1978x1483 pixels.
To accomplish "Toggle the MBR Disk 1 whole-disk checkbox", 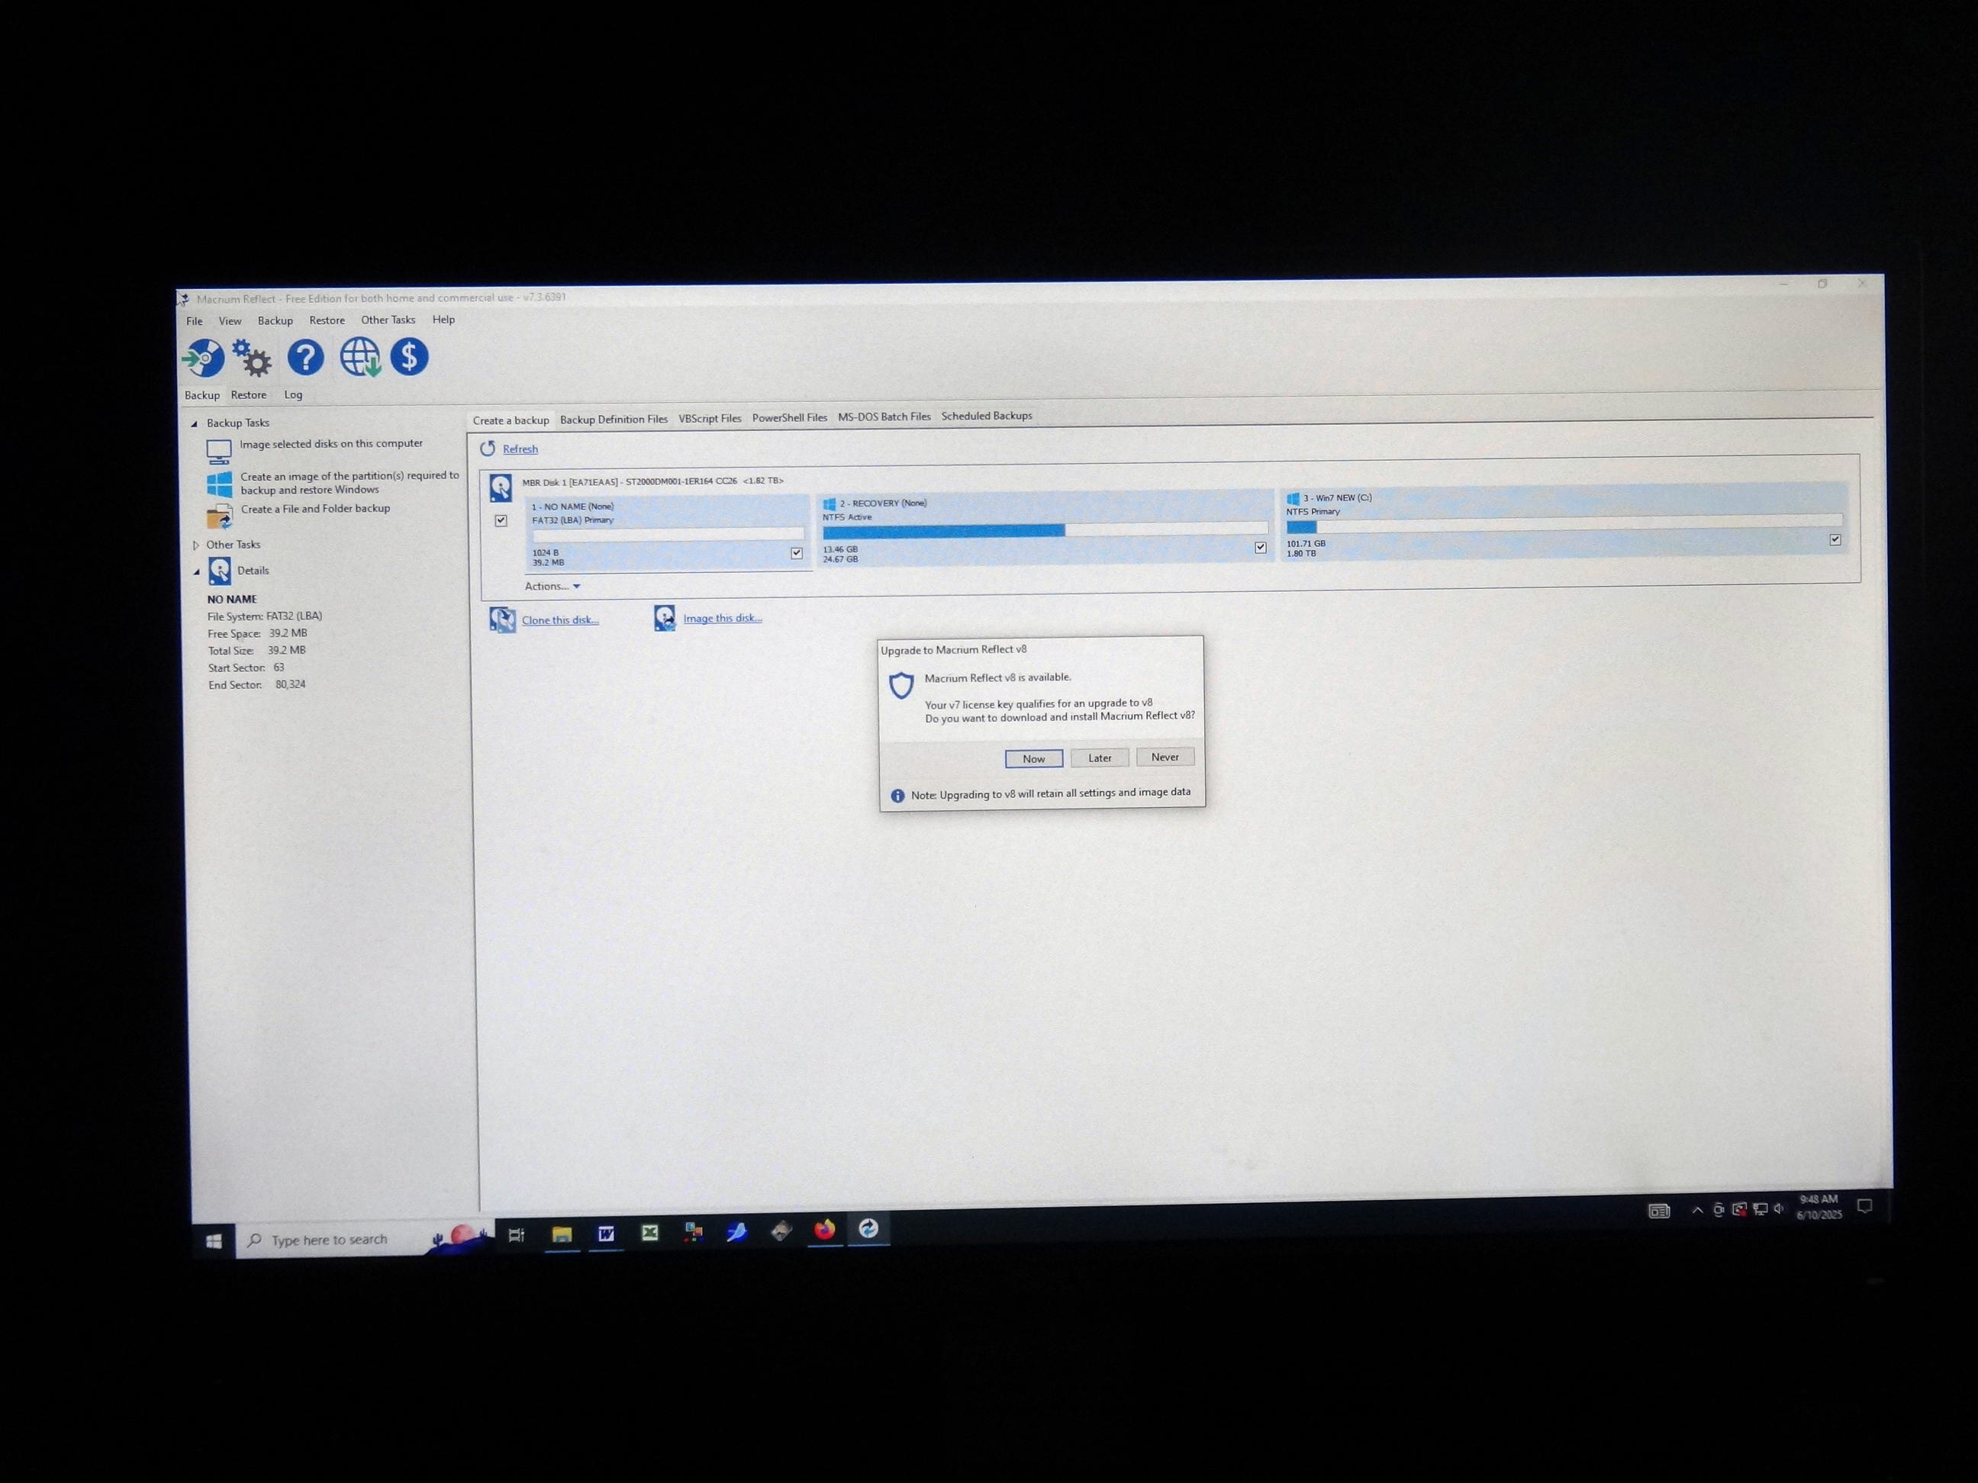I will [x=501, y=520].
